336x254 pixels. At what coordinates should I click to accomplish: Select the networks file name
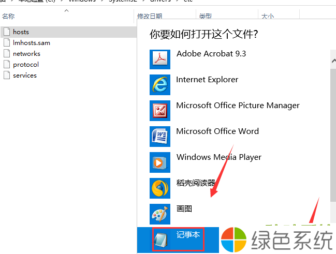tap(26, 53)
